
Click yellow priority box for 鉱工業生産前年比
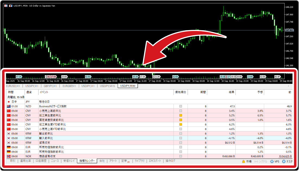(181, 115)
